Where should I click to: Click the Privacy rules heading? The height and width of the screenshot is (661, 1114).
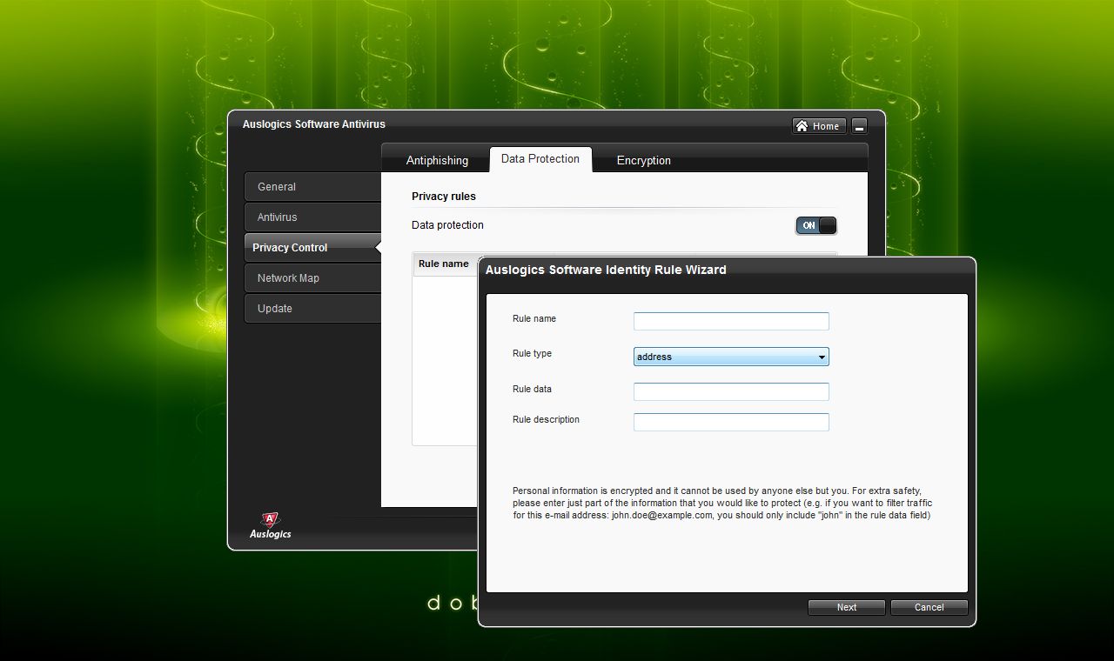pos(444,197)
